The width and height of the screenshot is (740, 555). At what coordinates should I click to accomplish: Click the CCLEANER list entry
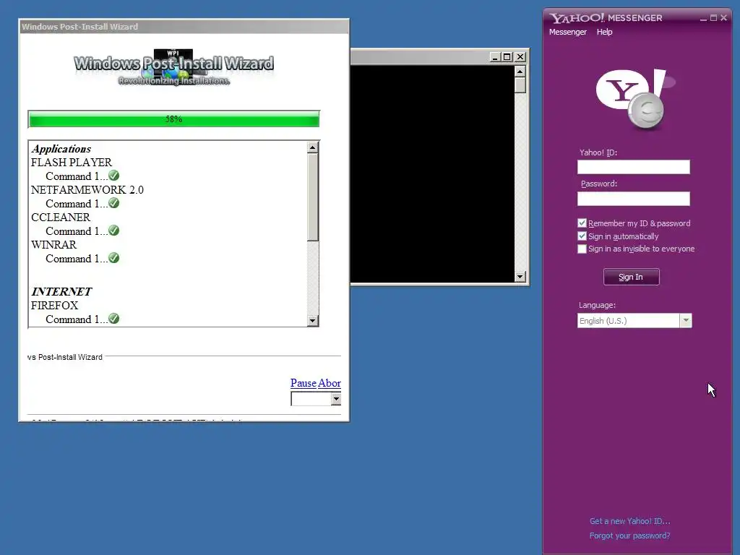pyautogui.click(x=61, y=217)
